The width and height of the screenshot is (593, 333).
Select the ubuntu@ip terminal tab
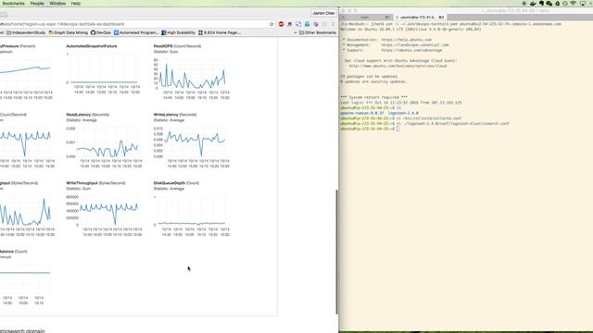(x=421, y=18)
